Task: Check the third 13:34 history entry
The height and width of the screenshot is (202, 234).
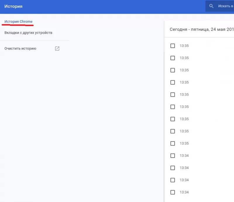Action: [x=173, y=180]
